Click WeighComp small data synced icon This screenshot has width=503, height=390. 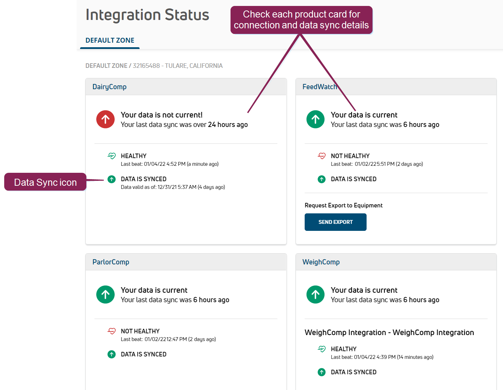click(321, 373)
